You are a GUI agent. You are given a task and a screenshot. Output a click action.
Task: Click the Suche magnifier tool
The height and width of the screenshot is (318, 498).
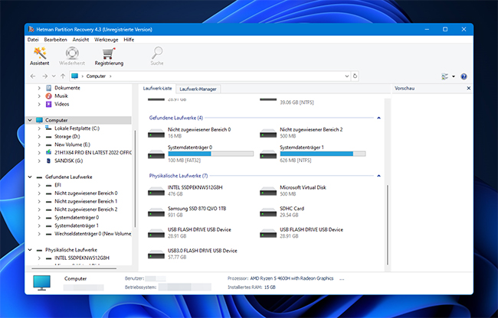pyautogui.click(x=157, y=56)
